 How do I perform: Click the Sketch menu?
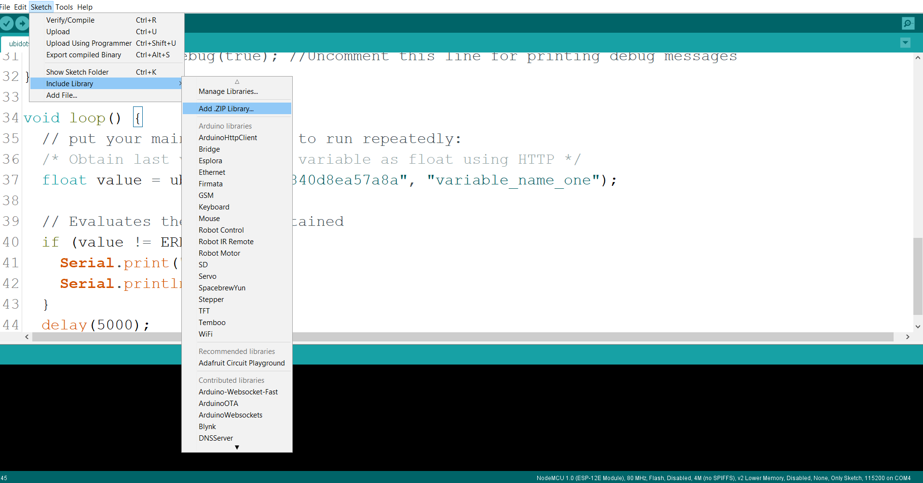pyautogui.click(x=41, y=7)
